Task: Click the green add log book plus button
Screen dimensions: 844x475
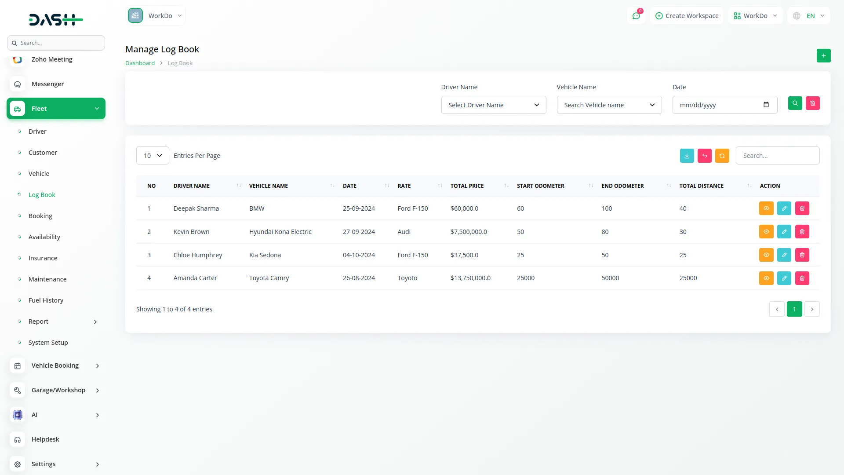Action: tap(823, 56)
